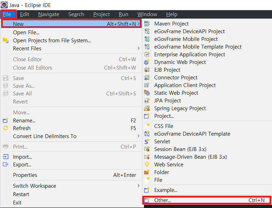Click the Enterprise Application Project icon

tap(147, 54)
